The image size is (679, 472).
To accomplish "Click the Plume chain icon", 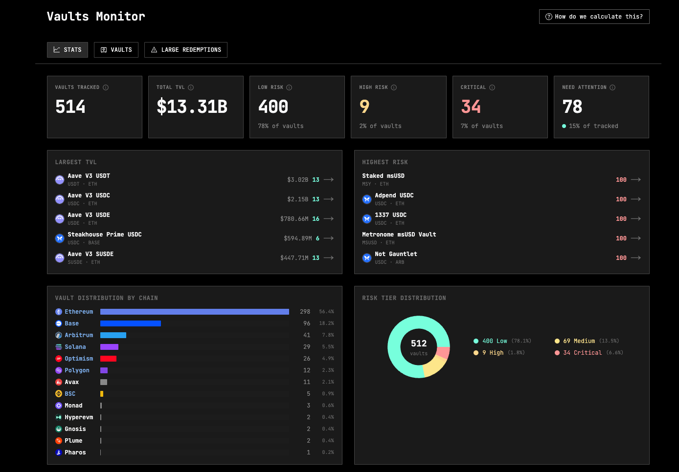I will point(59,441).
